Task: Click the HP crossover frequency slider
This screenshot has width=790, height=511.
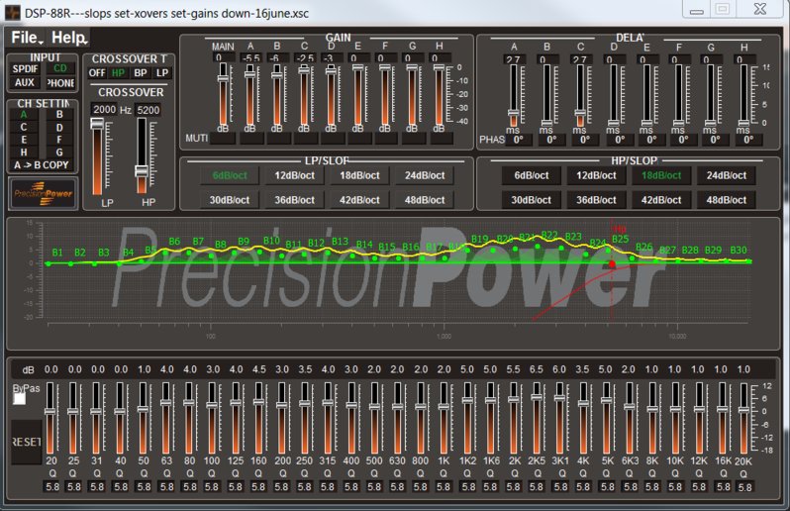Action: (143, 156)
